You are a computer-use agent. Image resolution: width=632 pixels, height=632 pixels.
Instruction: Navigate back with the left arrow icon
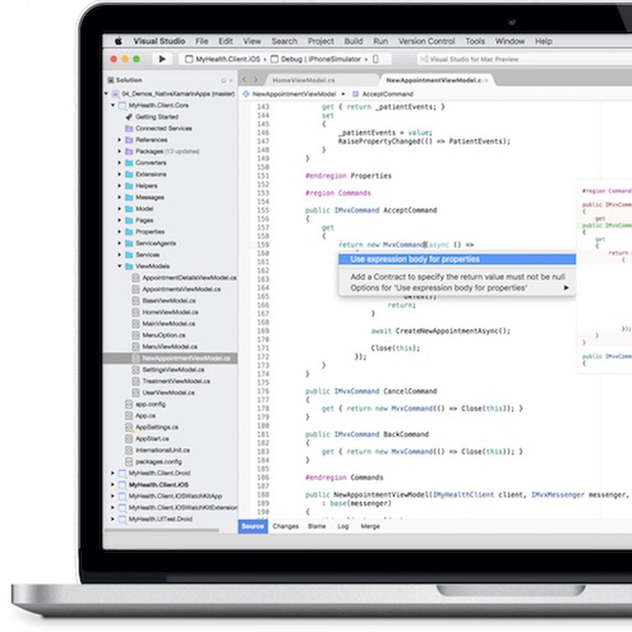[244, 80]
